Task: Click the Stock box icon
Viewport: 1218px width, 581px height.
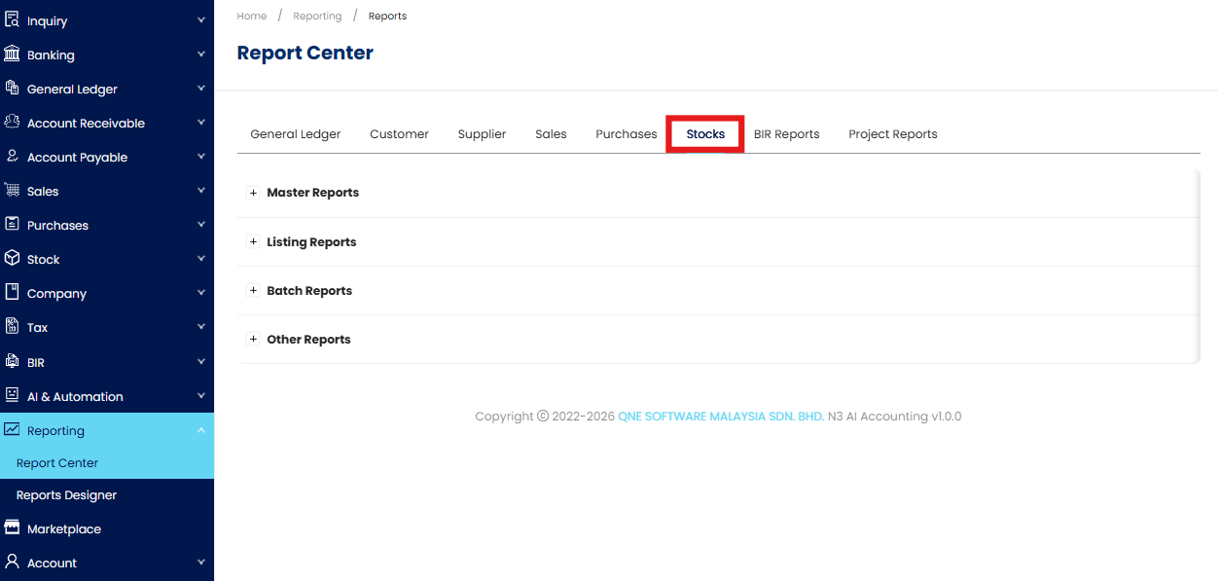Action: [12, 258]
